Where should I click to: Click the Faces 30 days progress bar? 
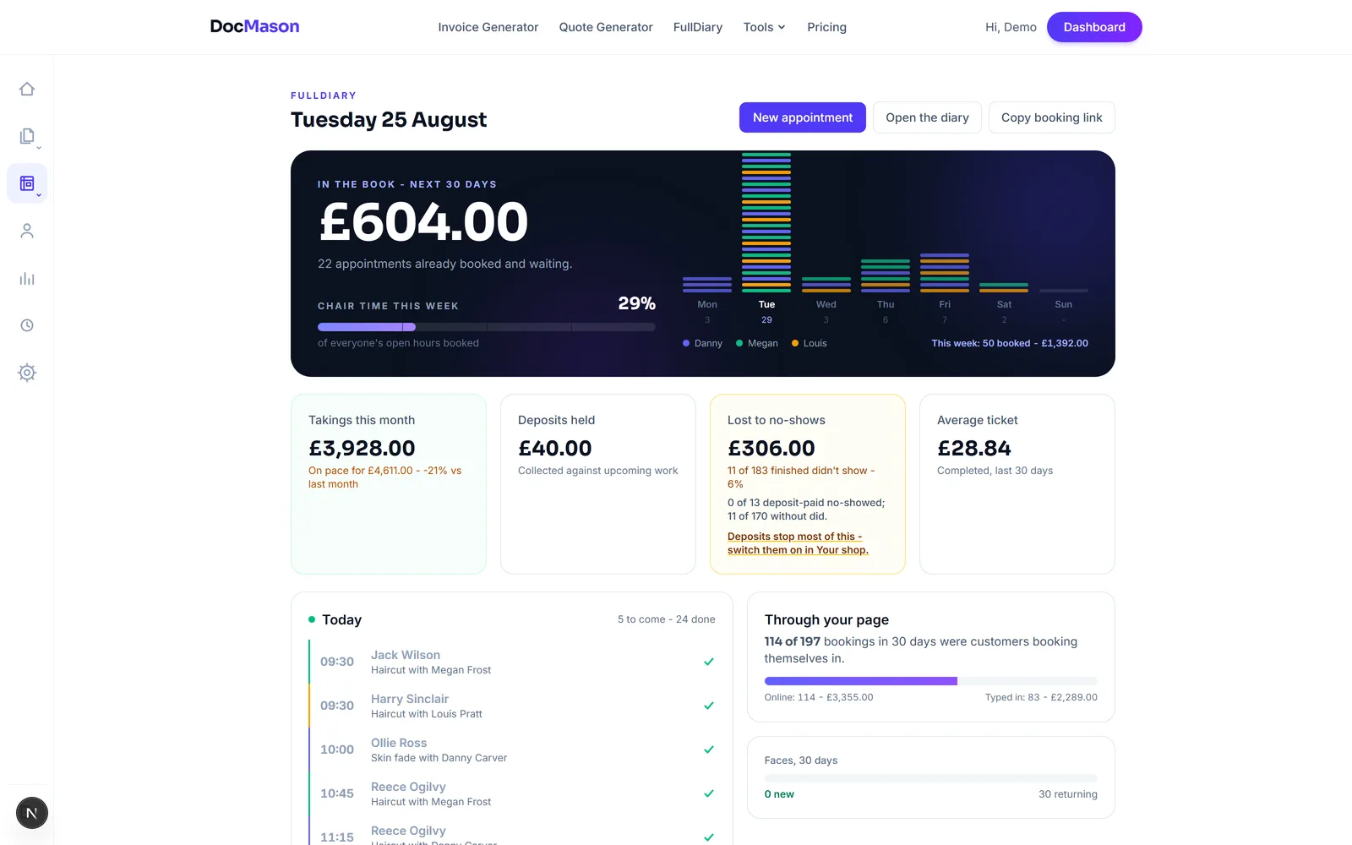coord(931,777)
